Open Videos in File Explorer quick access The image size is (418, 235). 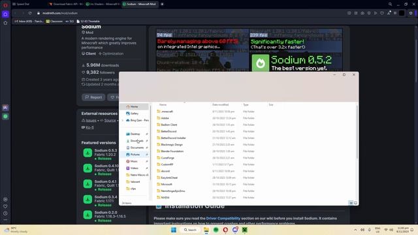[x=134, y=168]
